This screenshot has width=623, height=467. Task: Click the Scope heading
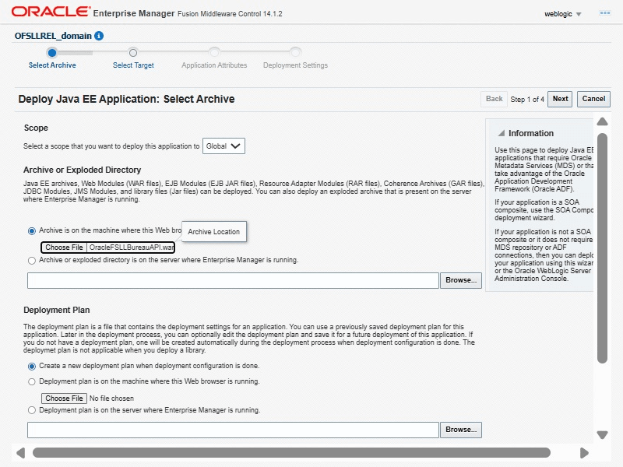[36, 128]
